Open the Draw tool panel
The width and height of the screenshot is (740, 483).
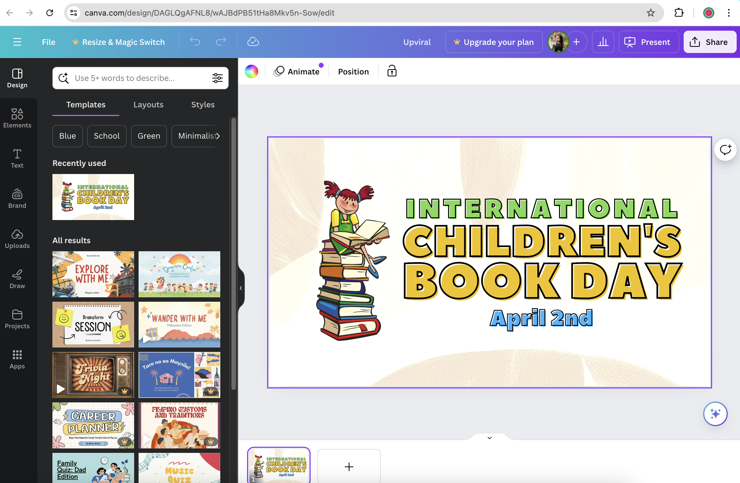[x=17, y=279]
